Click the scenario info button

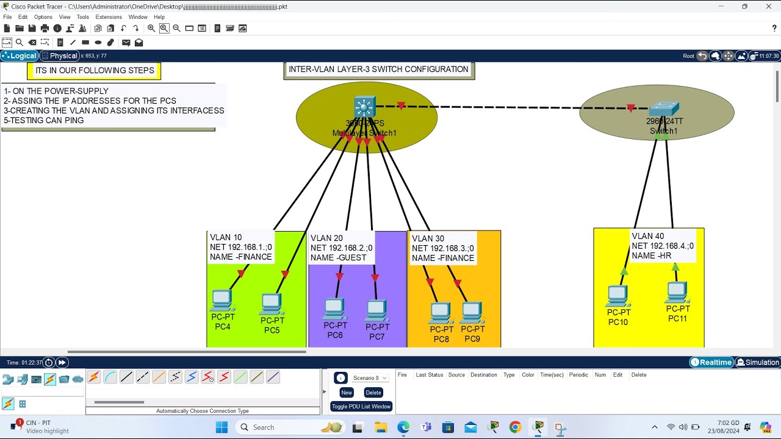(340, 378)
